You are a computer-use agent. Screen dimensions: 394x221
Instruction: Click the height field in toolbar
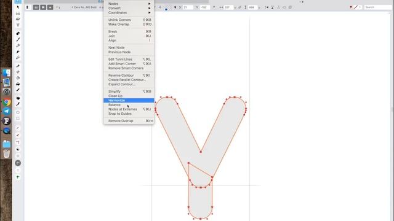pos(253,7)
